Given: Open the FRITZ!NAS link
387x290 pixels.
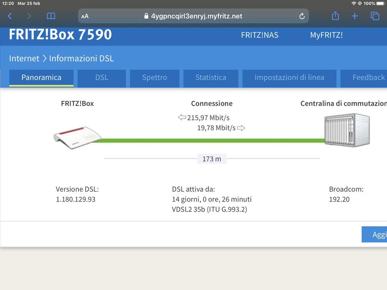Looking at the screenshot, I should tap(260, 35).
